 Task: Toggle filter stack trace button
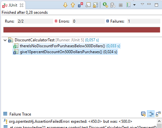click(x=151, y=114)
